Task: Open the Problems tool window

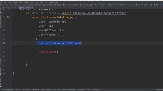Action: click(x=27, y=89)
